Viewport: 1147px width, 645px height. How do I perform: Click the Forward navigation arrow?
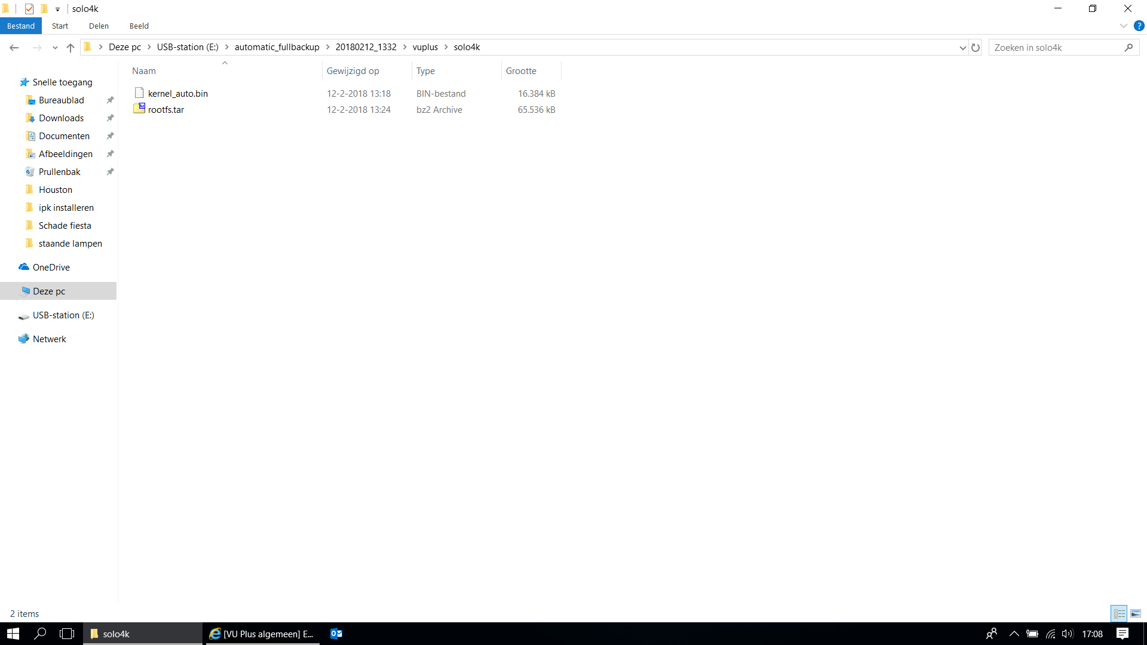click(x=37, y=47)
